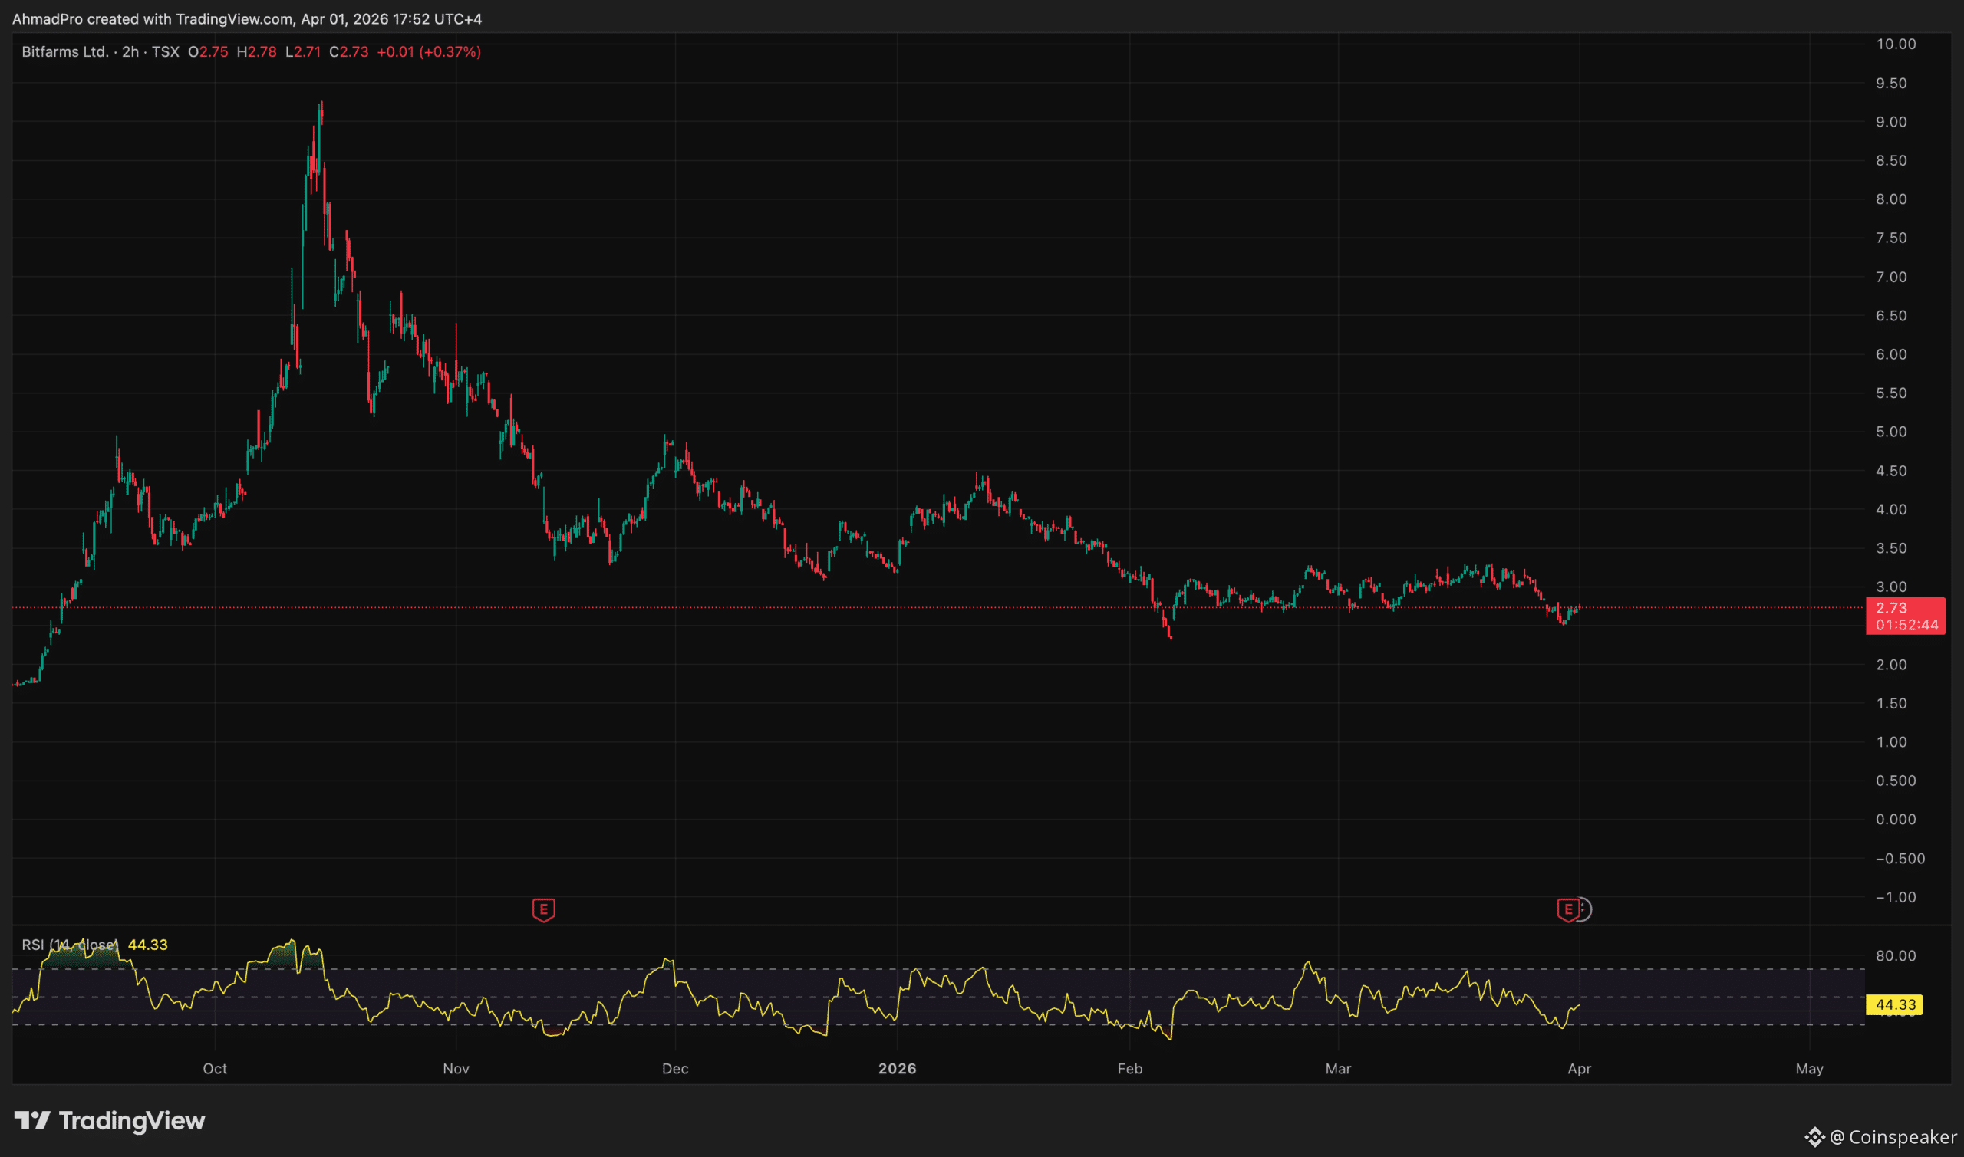Click the 2026 year label on time axis
Image resolution: width=1964 pixels, height=1157 pixels.
tap(897, 1068)
